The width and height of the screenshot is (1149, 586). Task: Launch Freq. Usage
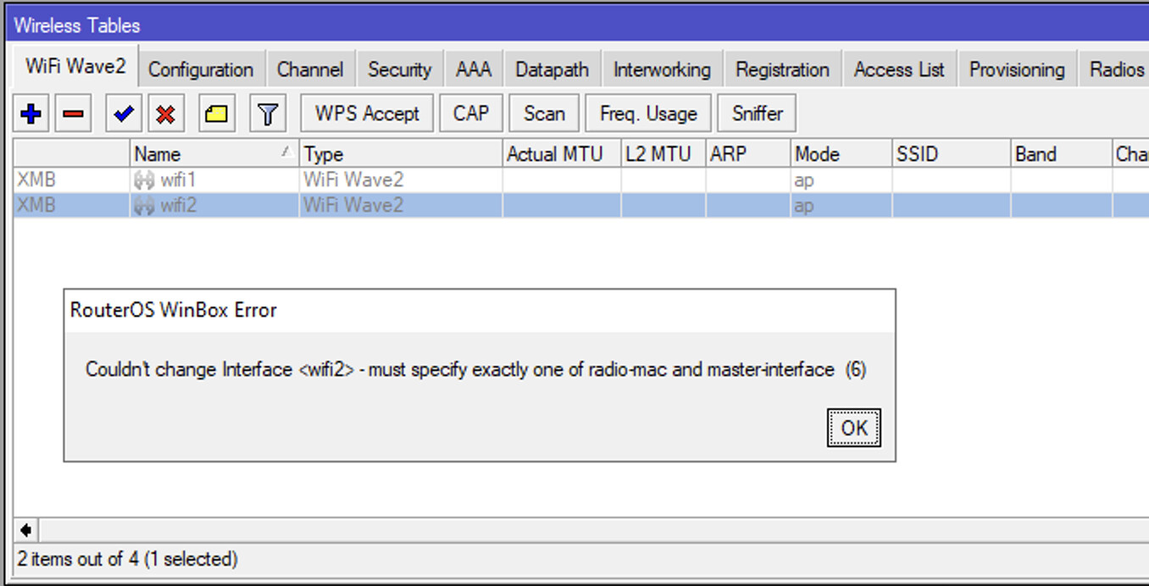tap(648, 113)
